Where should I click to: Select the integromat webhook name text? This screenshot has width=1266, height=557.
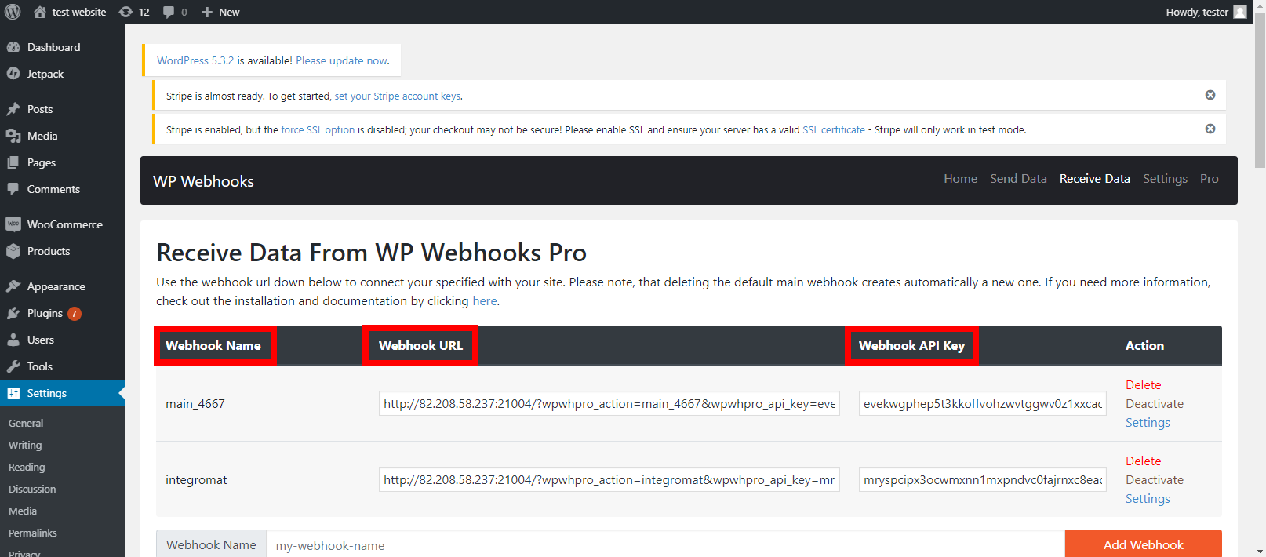click(x=196, y=480)
